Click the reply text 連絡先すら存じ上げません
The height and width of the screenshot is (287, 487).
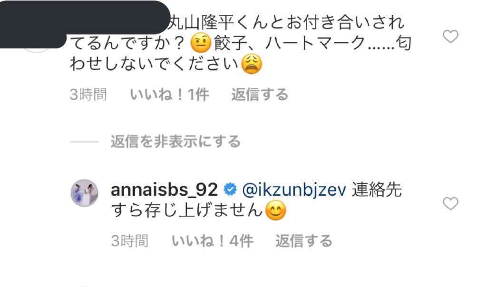(256, 200)
